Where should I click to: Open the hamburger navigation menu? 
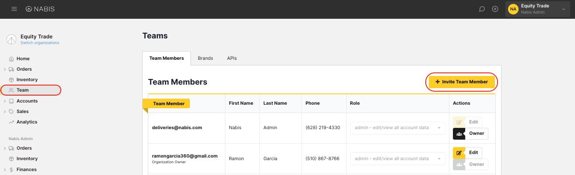point(14,9)
